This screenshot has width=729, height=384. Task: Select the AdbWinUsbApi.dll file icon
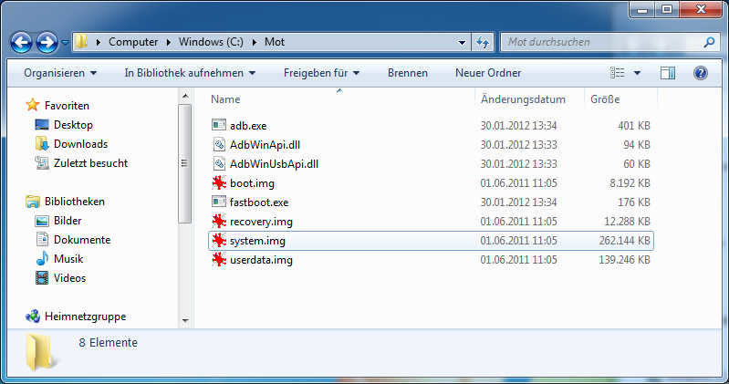point(218,163)
